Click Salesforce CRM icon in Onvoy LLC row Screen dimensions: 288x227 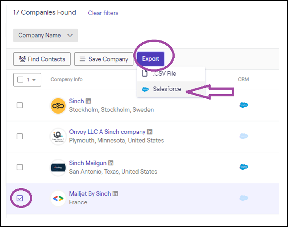coord(244,136)
